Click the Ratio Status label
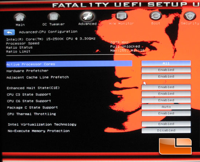The width and height of the screenshot is (200, 162). (x=19, y=48)
